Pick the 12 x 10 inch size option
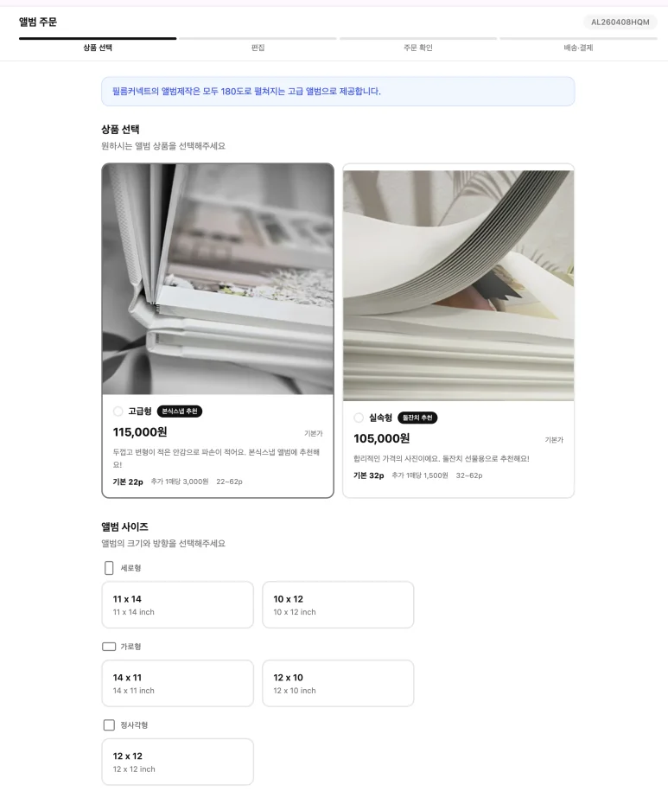 [338, 684]
